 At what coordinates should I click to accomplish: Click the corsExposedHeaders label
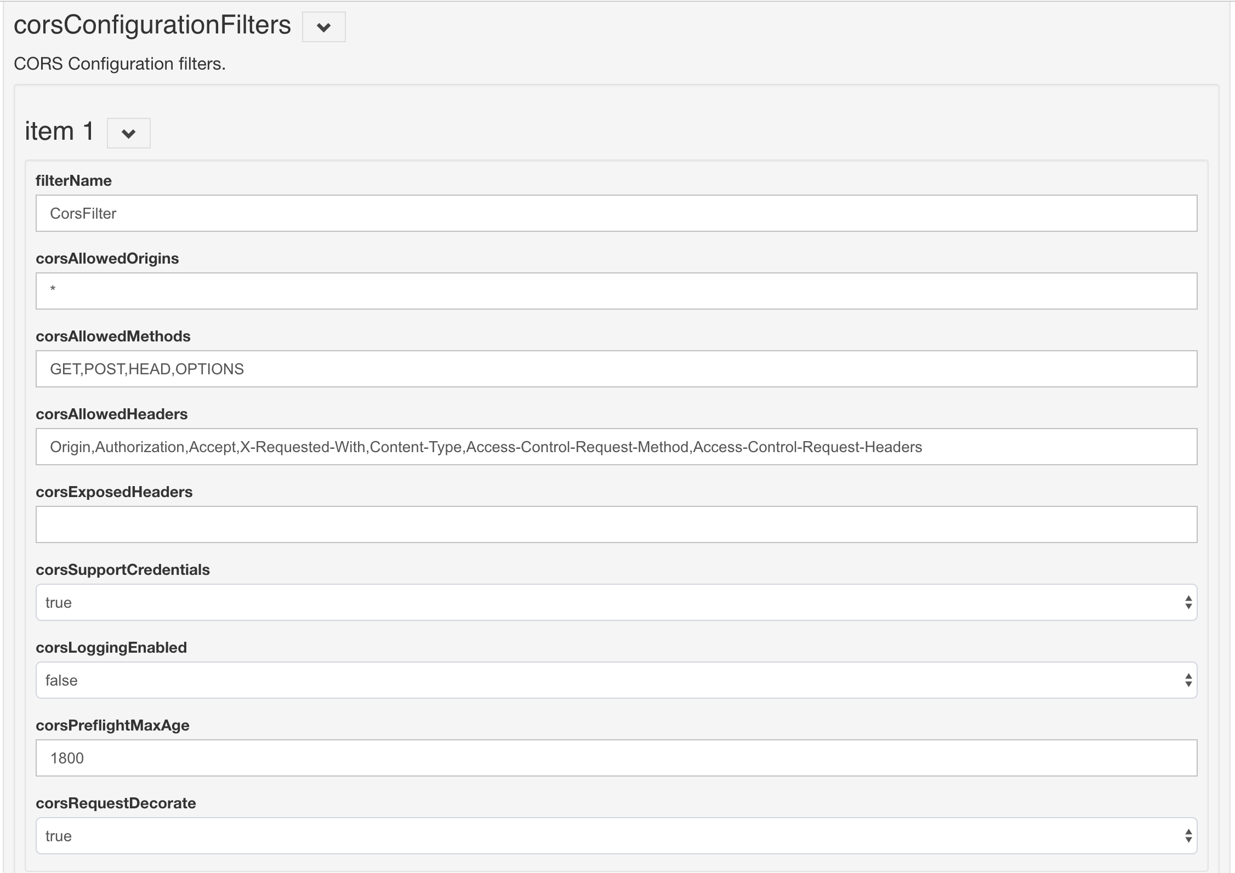tap(114, 492)
